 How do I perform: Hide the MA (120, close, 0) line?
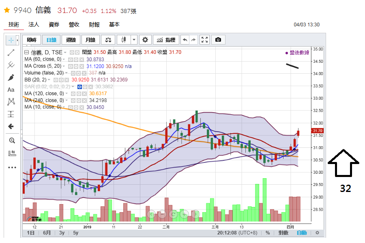(73, 94)
